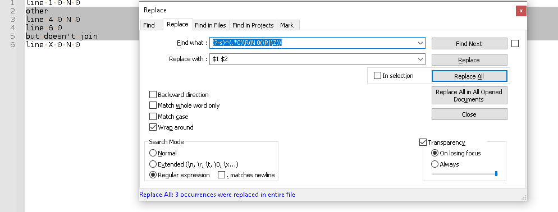Switch to the Find tab
Screen dimensions: 558x212
click(x=149, y=25)
